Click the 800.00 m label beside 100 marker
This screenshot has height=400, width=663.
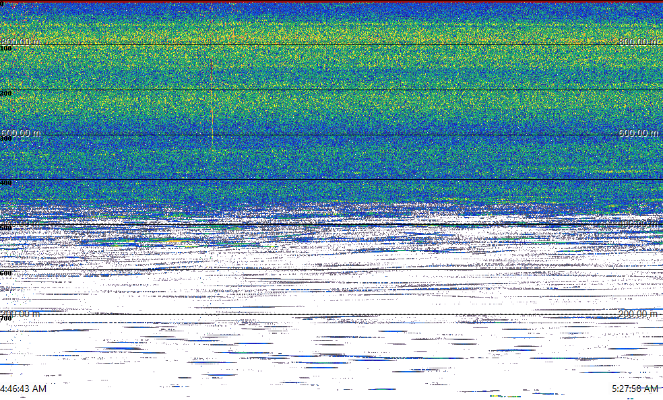[21, 41]
